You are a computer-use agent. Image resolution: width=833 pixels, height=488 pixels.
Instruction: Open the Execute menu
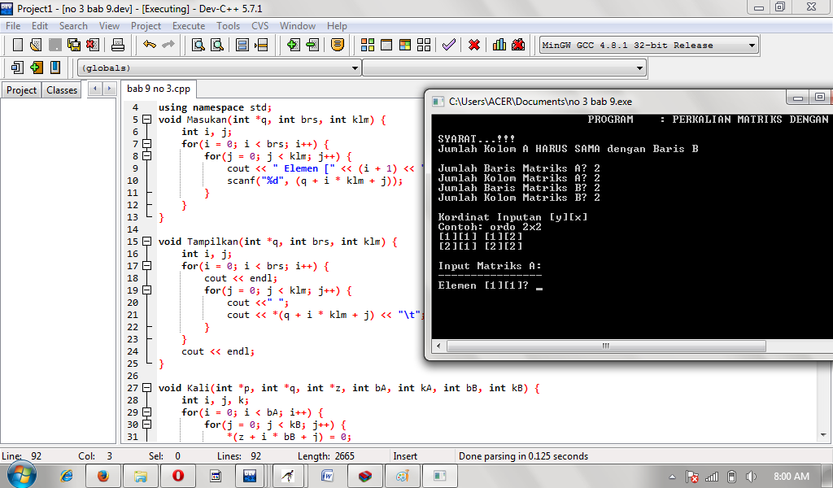click(x=189, y=26)
